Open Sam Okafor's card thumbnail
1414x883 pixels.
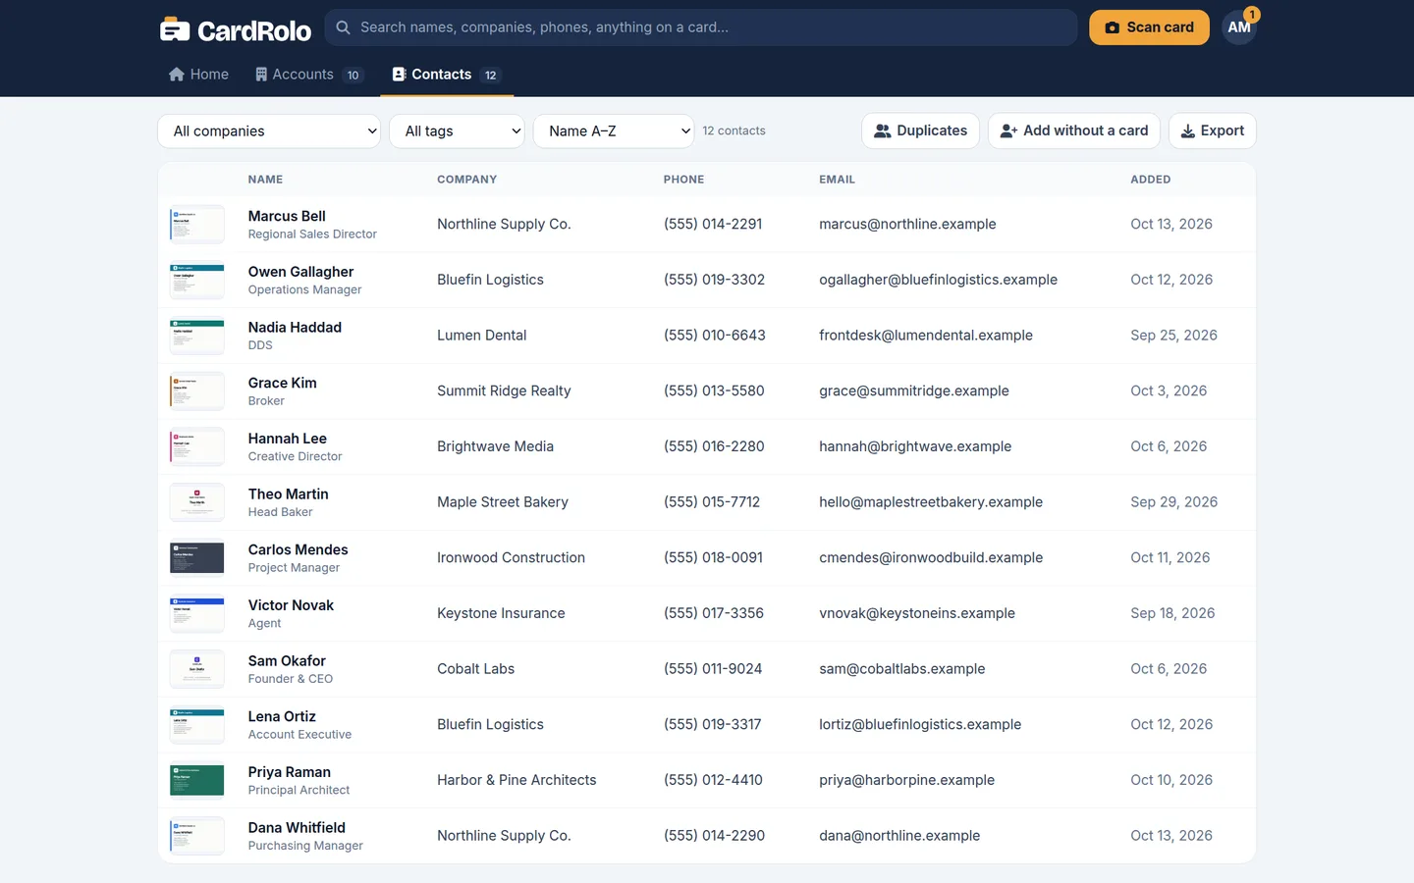(197, 669)
